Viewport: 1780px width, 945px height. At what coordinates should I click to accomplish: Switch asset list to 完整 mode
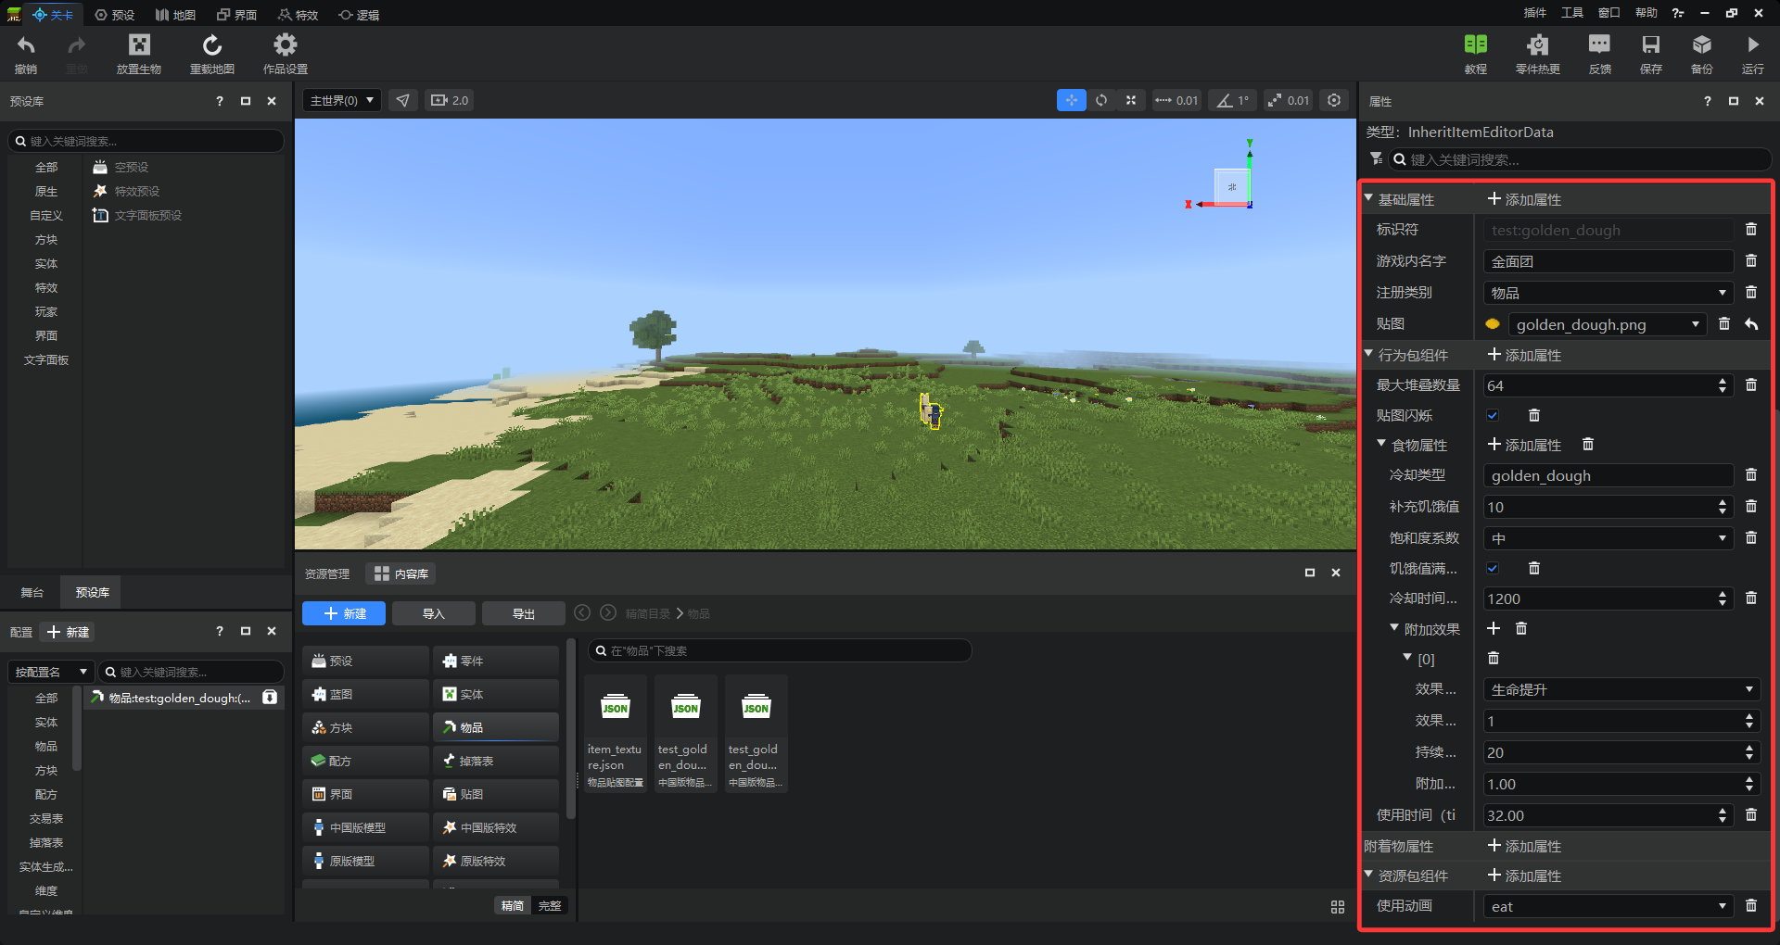tap(550, 905)
